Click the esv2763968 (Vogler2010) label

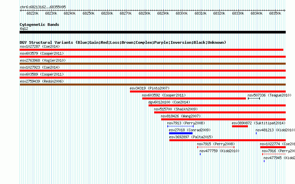[x=43, y=60]
